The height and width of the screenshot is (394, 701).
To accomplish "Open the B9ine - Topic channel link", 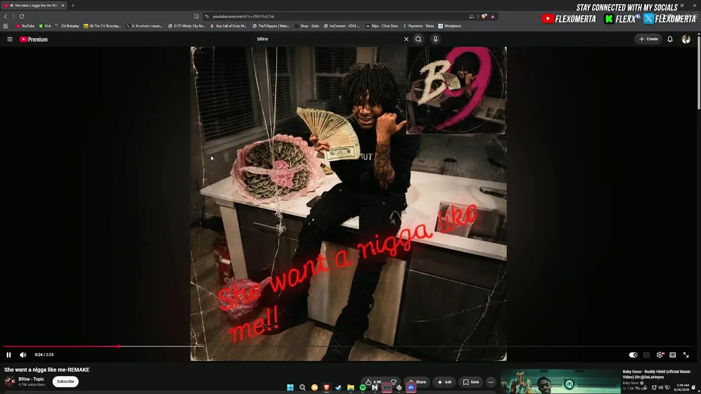I will pyautogui.click(x=31, y=379).
